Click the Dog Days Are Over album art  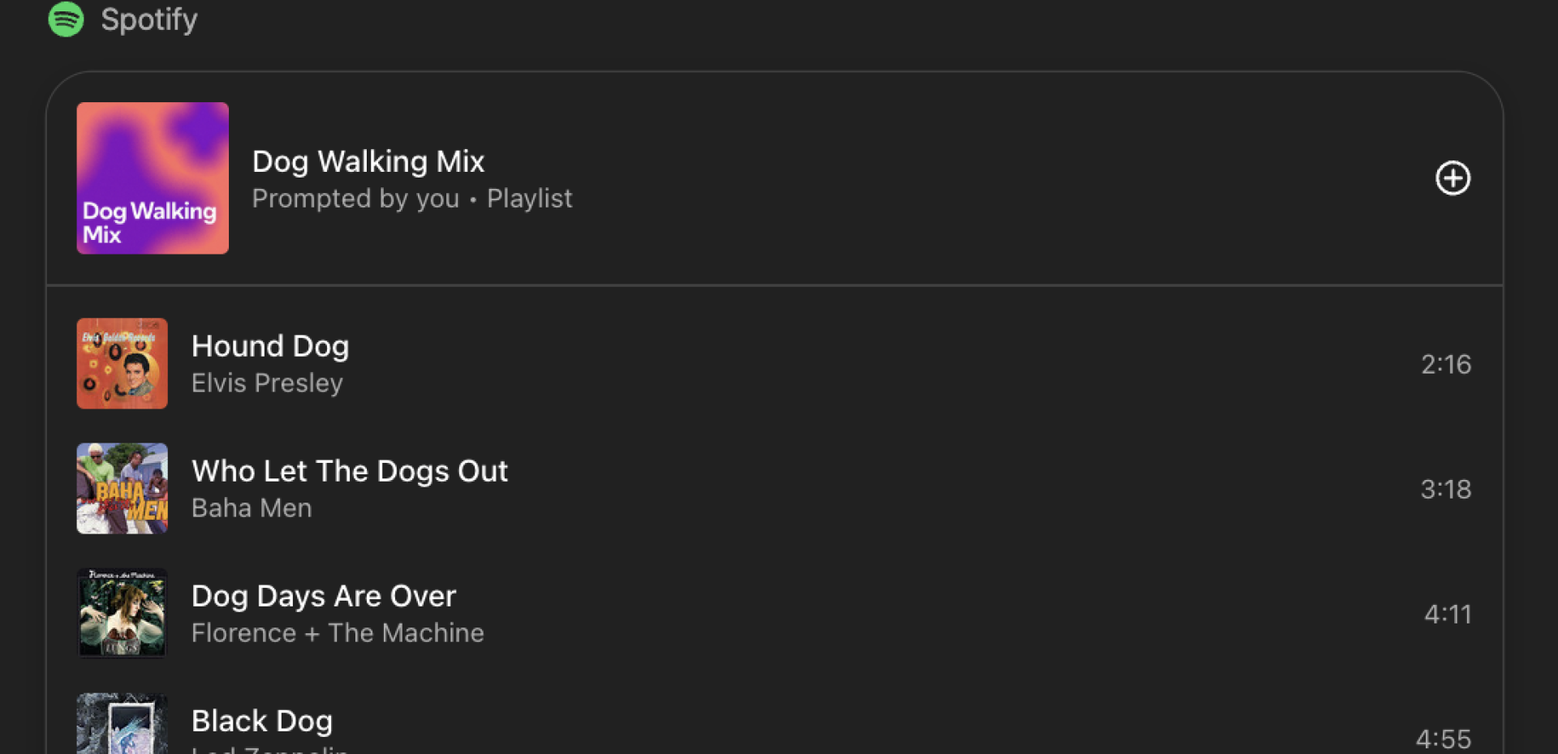tap(123, 613)
